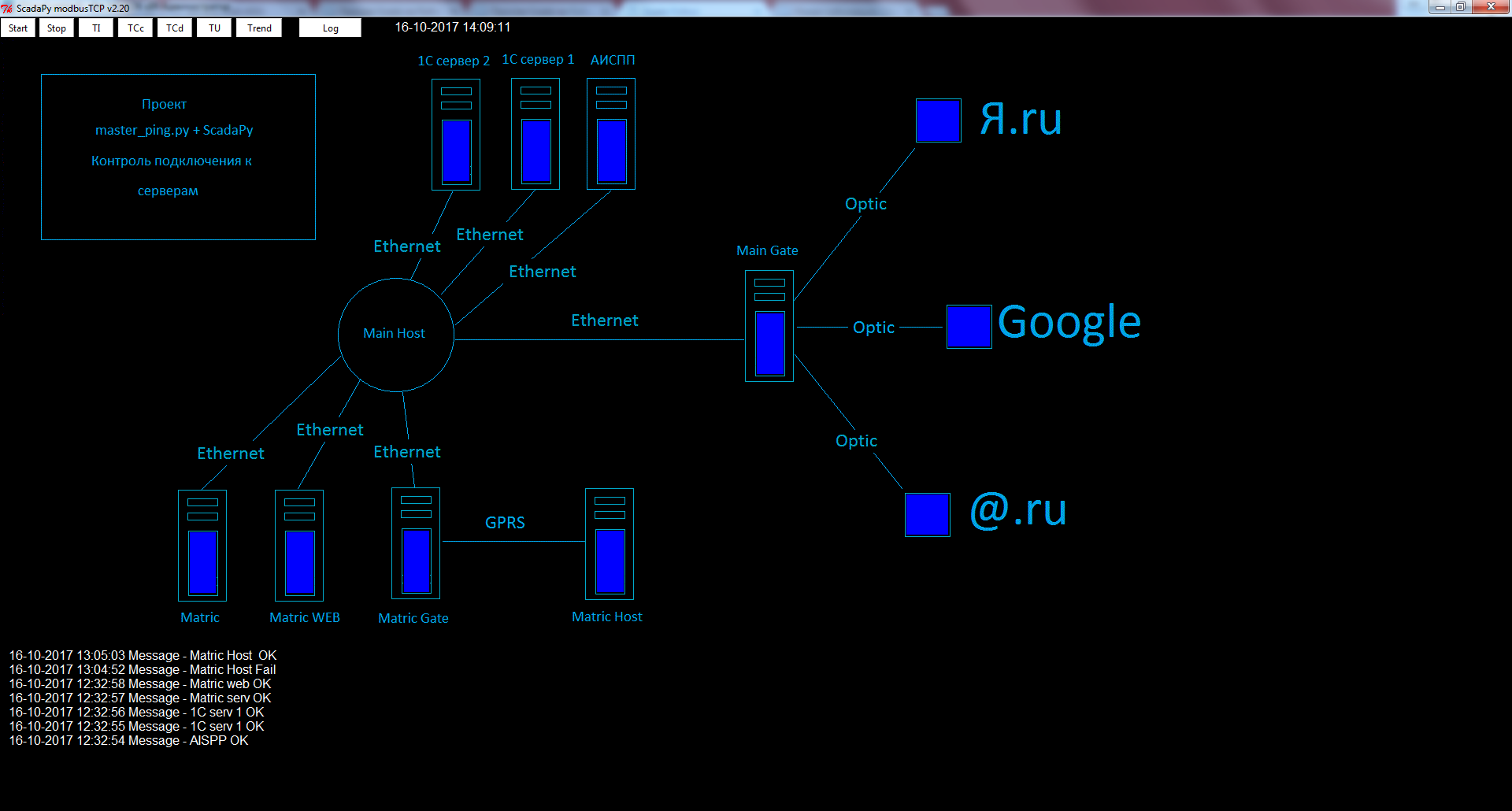Click the АИСПП caption
The width and height of the screenshot is (1512, 811).
(x=613, y=60)
